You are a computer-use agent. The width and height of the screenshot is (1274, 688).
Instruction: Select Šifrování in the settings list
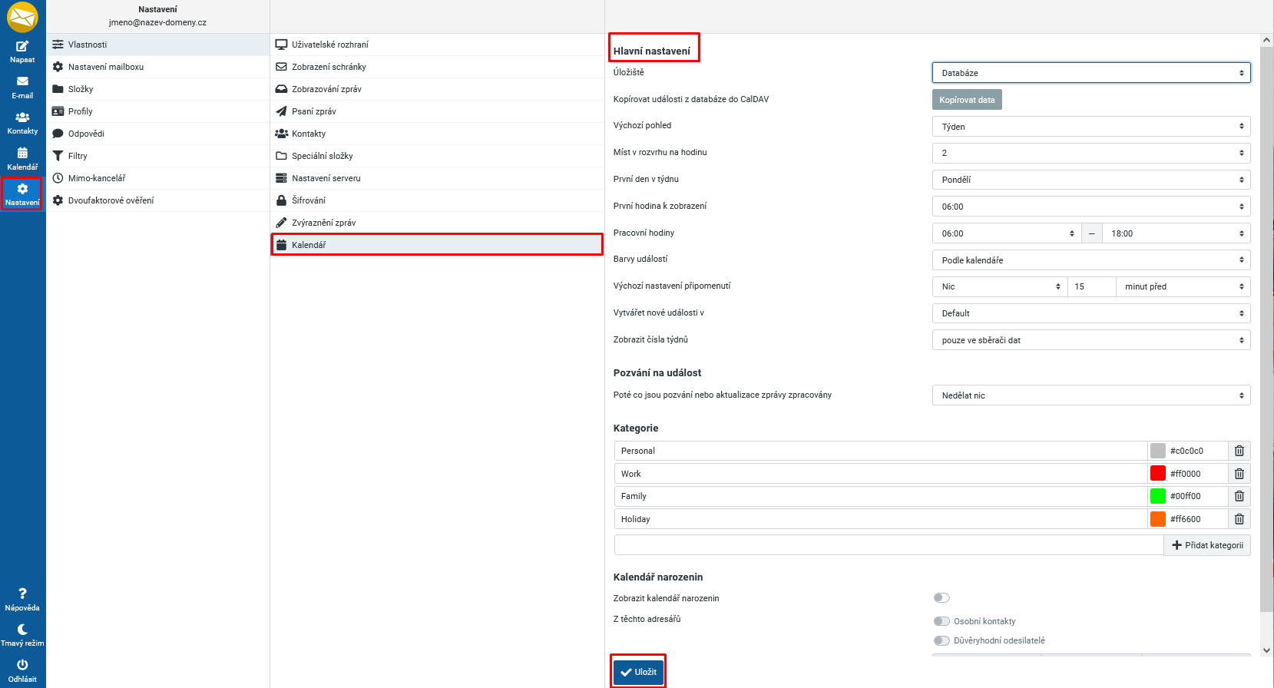pos(309,200)
